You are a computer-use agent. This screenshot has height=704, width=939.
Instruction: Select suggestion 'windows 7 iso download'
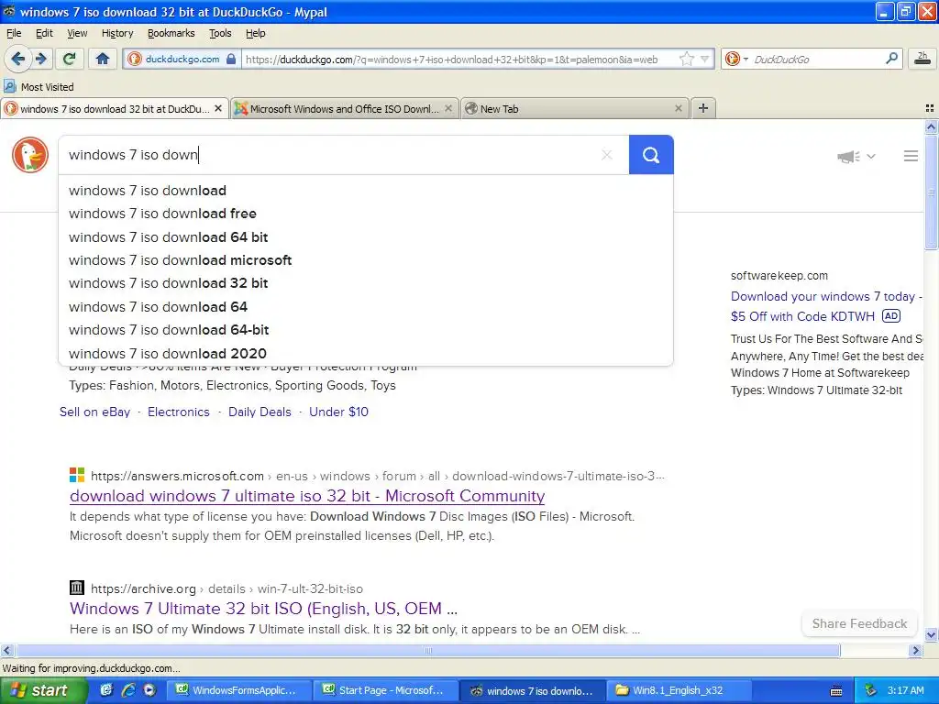[366, 191]
